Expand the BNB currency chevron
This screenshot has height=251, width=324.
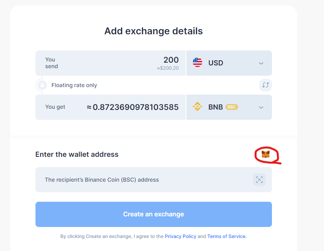[x=261, y=108]
